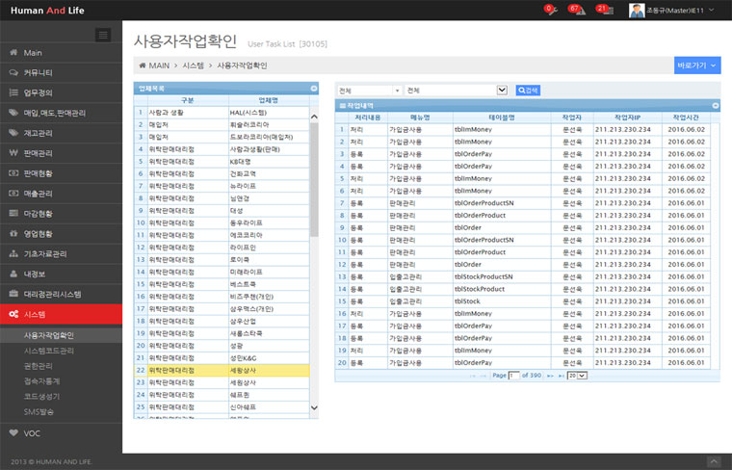Open the second 전체 combo box arrow
This screenshot has height=470, width=732.
pyautogui.click(x=501, y=90)
